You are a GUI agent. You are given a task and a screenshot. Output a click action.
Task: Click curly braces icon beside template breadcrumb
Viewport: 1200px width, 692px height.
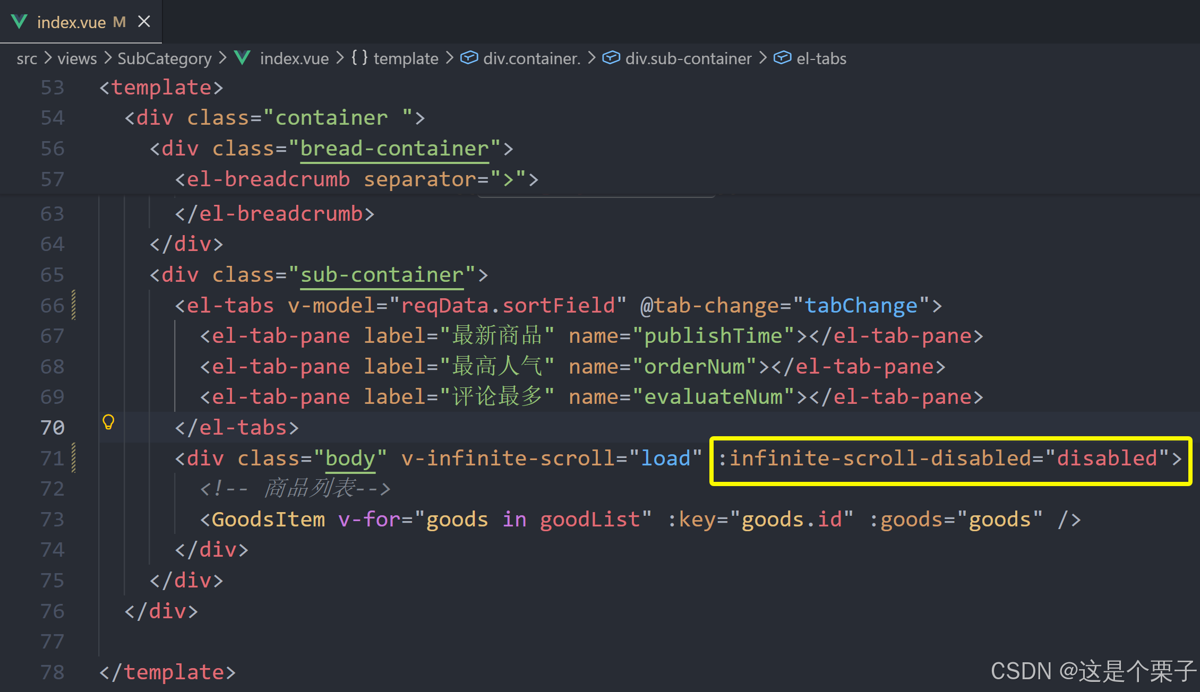point(359,58)
